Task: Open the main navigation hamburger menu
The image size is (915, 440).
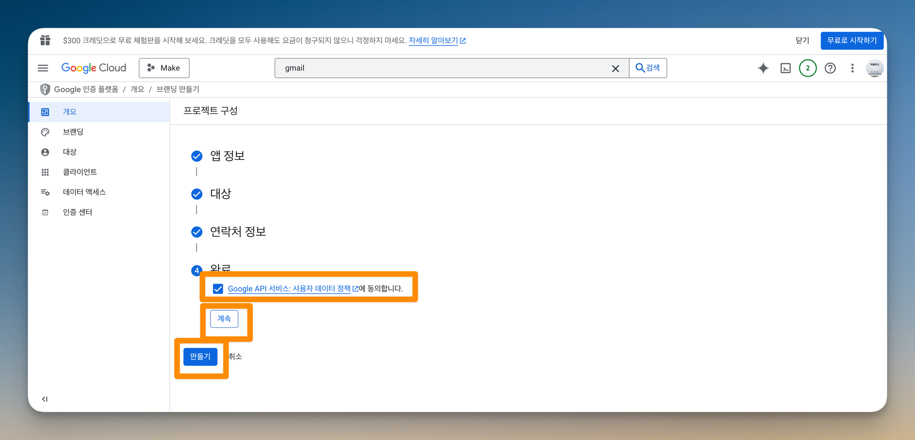Action: tap(43, 68)
